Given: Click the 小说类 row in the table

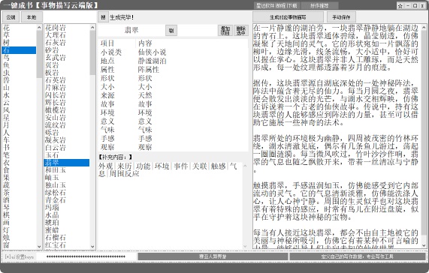Looking at the screenshot, I should click(173, 52).
